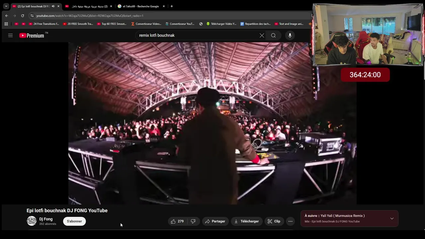This screenshot has width=425, height=239.
Task: Close the Arabic-titled YouTube tab
Action: pos(111,6)
